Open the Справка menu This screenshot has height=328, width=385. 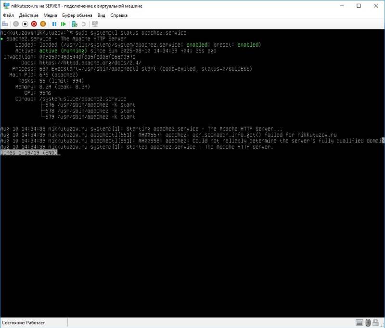click(x=118, y=14)
